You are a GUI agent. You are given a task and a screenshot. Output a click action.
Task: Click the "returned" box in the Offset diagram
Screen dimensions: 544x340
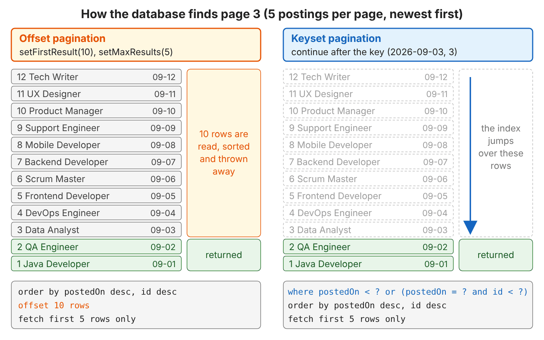pos(224,255)
